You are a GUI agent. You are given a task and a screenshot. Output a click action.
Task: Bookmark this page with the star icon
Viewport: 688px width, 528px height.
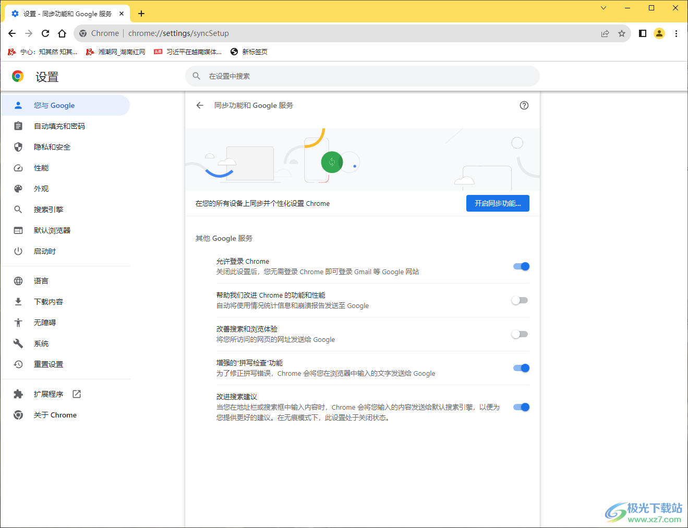tap(622, 33)
